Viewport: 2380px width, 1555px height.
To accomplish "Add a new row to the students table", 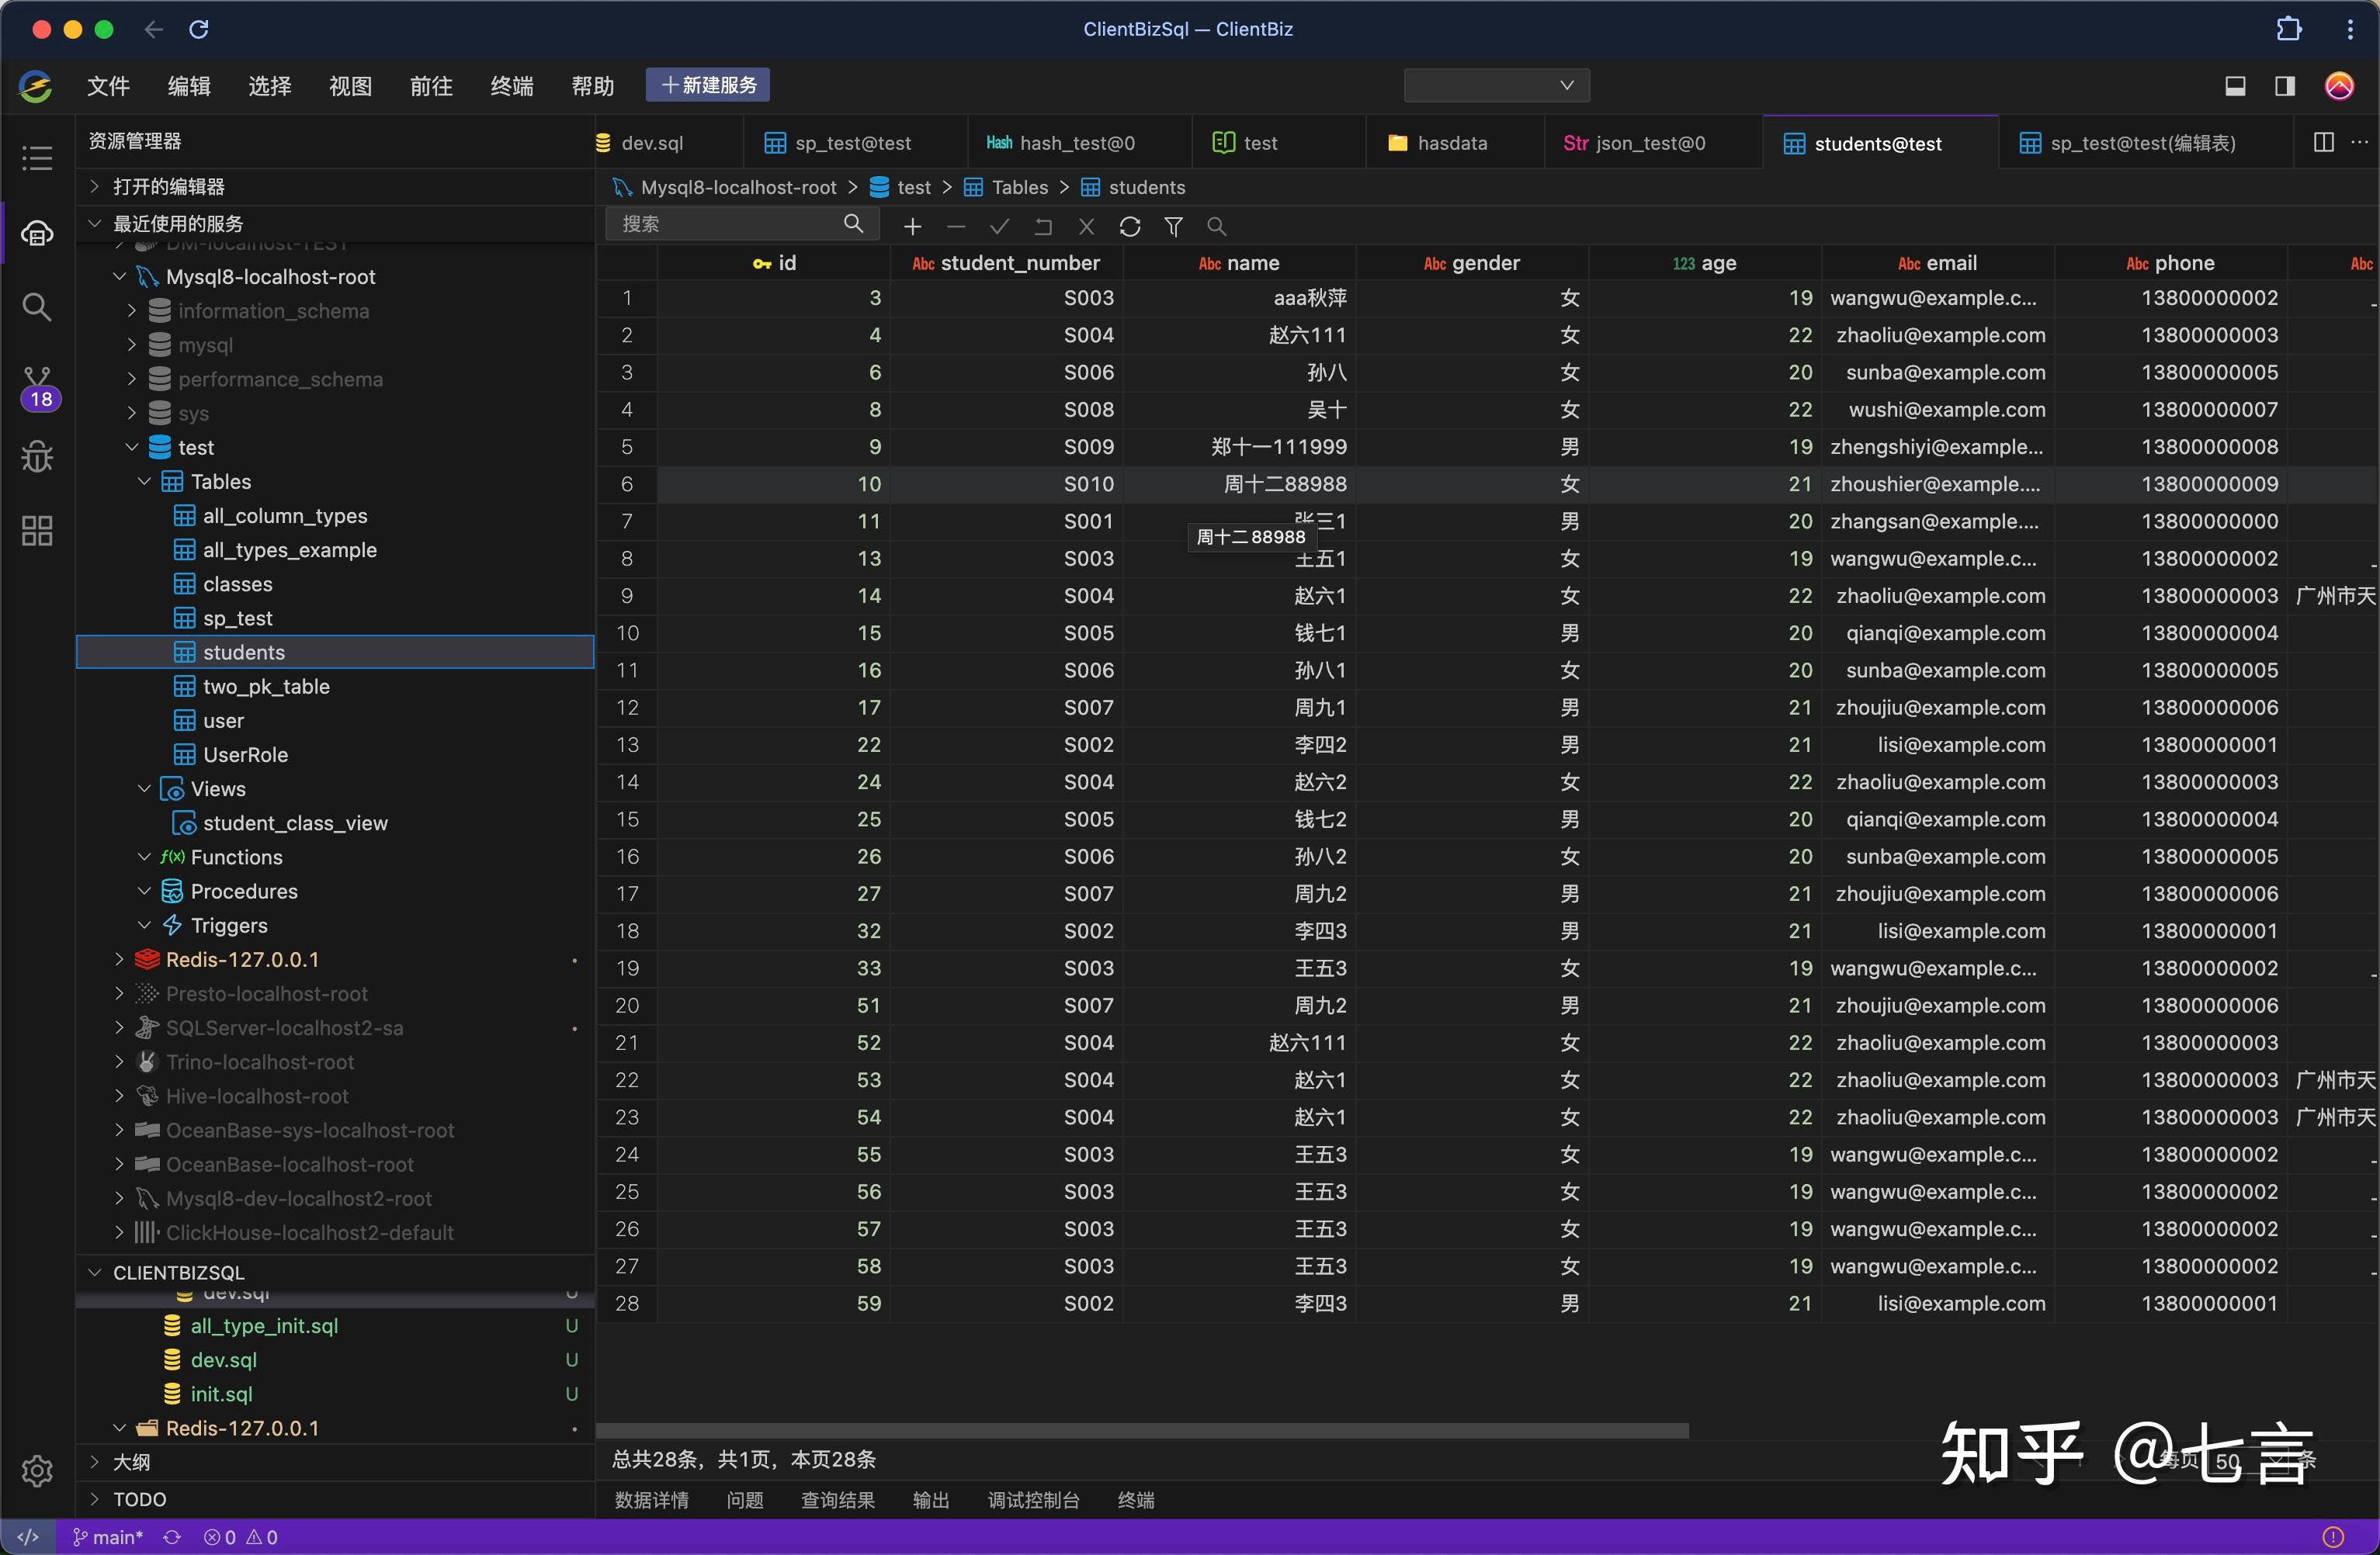I will 911,226.
